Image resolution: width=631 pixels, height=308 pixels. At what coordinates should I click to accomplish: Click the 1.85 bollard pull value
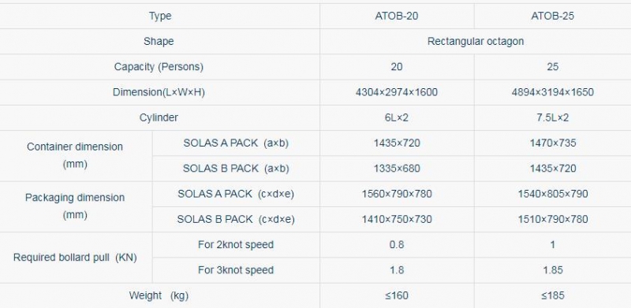click(x=553, y=270)
